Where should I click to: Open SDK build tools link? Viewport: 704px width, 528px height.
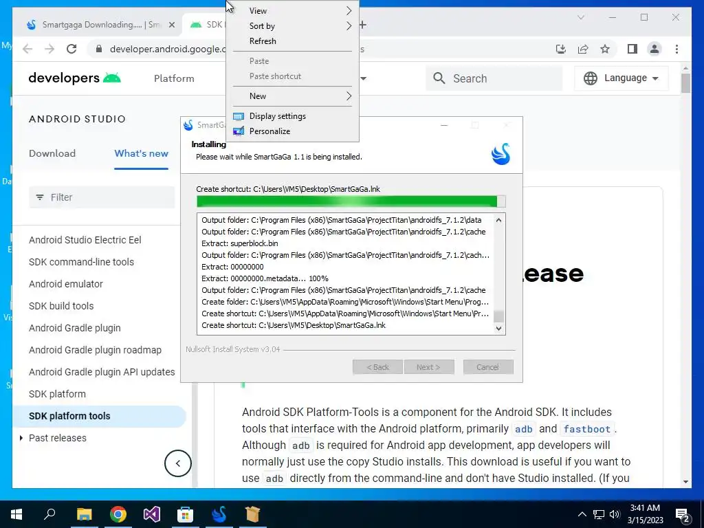[61, 306]
